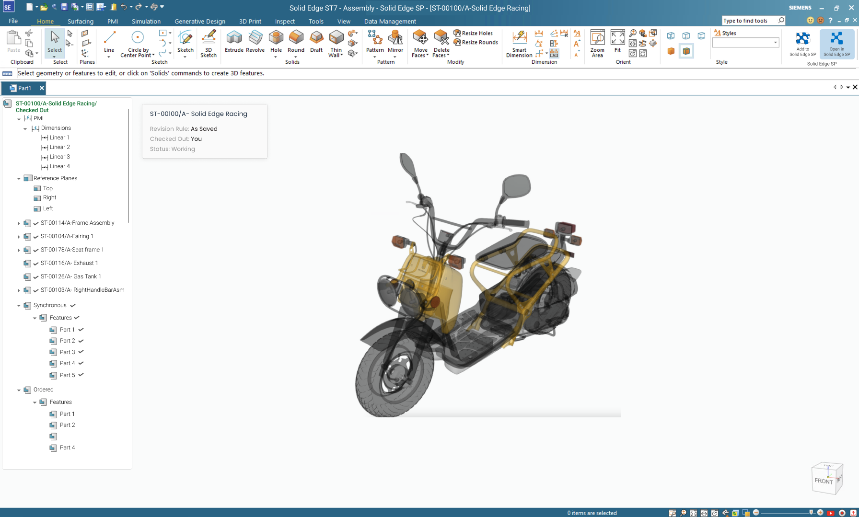The width and height of the screenshot is (859, 517).
Task: Open the File menu
Action: 13,21
